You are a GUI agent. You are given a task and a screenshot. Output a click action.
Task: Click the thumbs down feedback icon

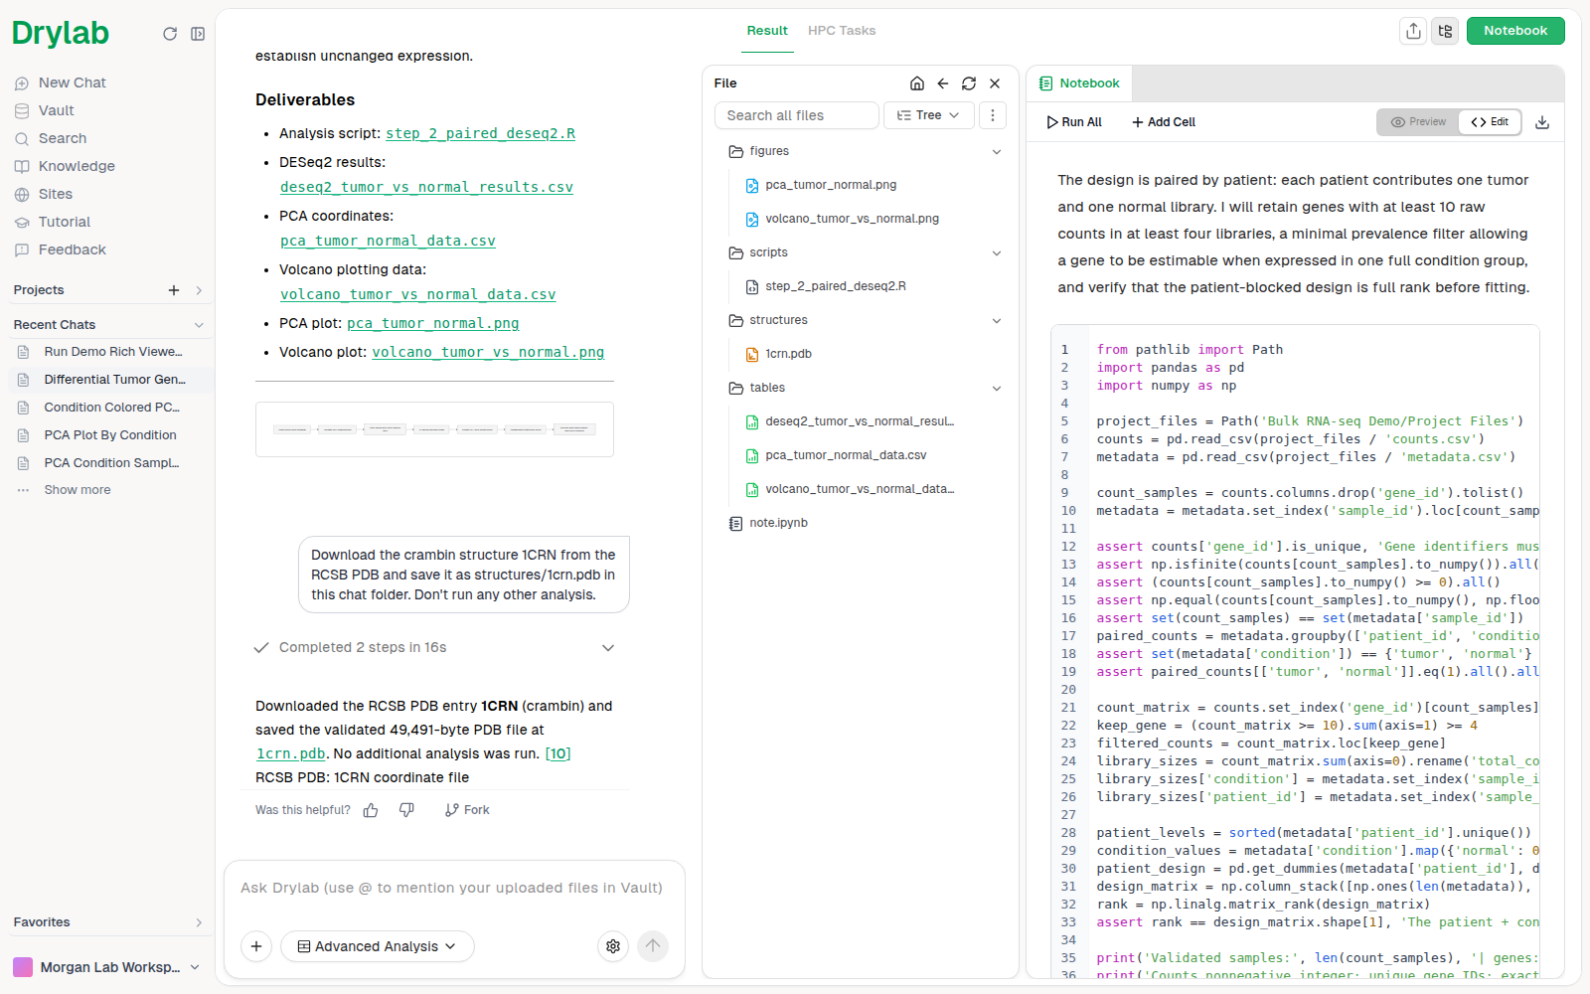pos(406,810)
